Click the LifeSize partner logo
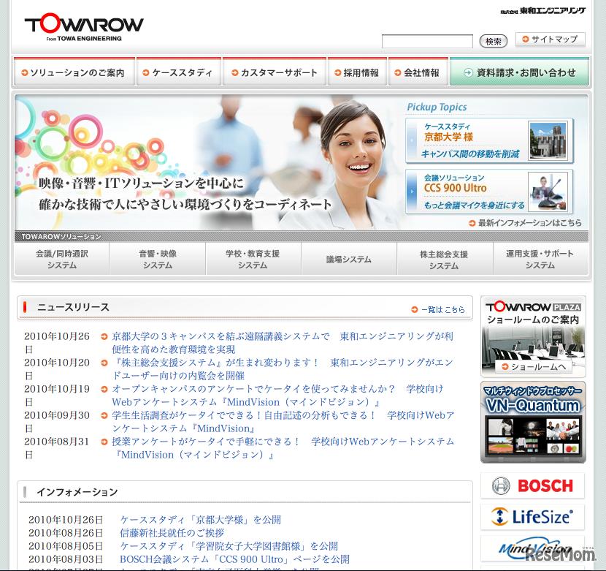Image resolution: width=606 pixels, height=571 pixels. pos(532,517)
